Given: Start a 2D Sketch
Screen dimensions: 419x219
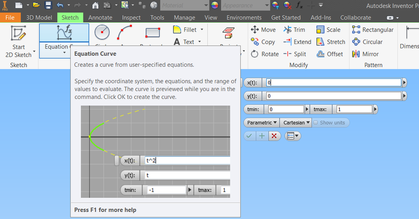Looking at the screenshot, I should point(18,42).
